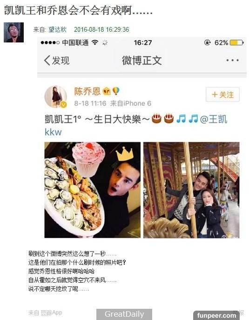Open the three-dot more options menu
This screenshot has height=320, width=249.
[x=233, y=61]
